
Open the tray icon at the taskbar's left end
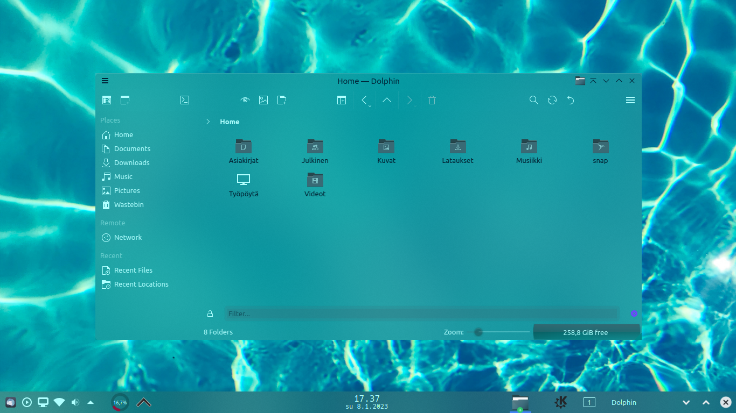pos(11,402)
